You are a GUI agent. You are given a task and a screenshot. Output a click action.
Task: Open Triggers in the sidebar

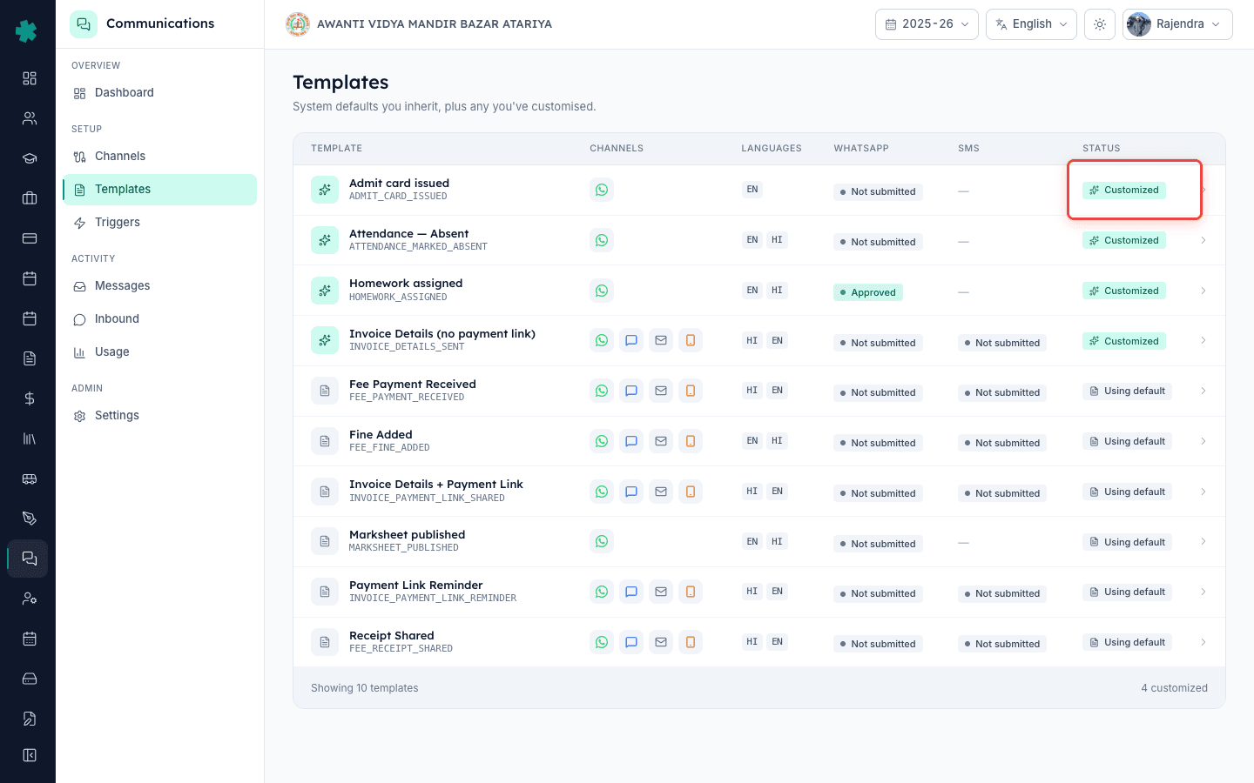pos(160,223)
